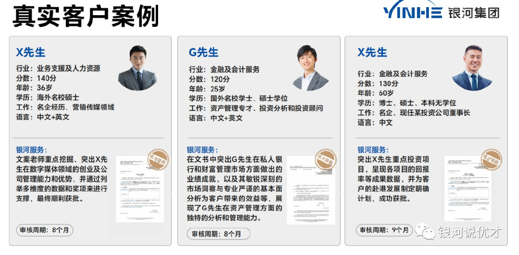This screenshot has height=255, width=519.
Task: Click the WeChat icon beside 银河说优才
Action: (425, 231)
